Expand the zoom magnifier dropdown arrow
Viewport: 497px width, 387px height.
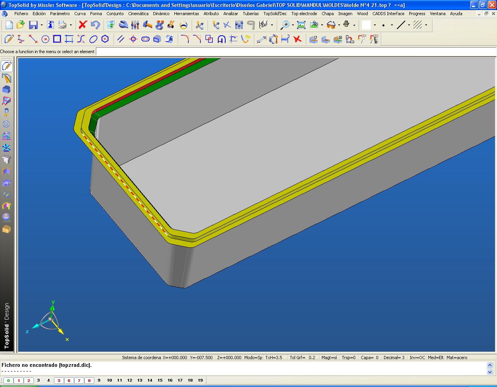[x=292, y=25]
